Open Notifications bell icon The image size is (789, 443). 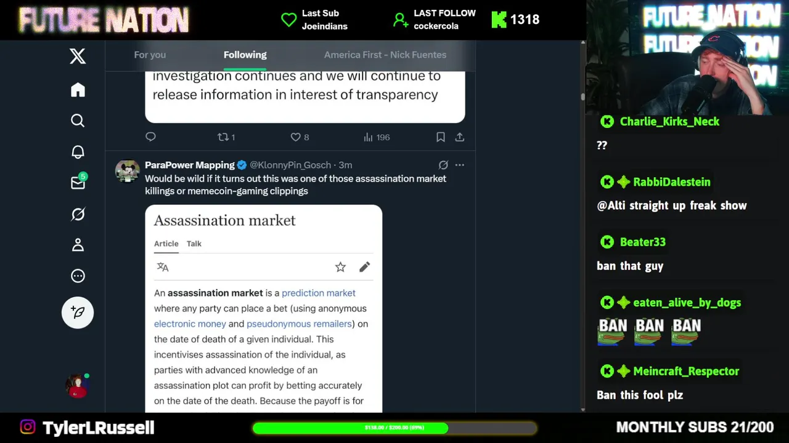78,152
